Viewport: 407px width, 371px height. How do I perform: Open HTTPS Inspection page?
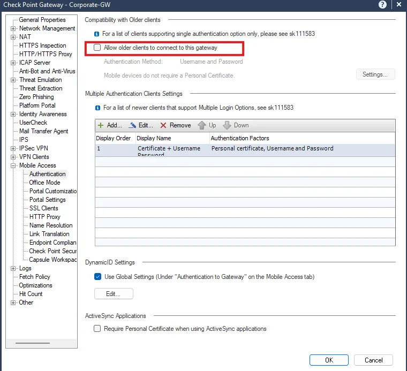click(x=42, y=46)
